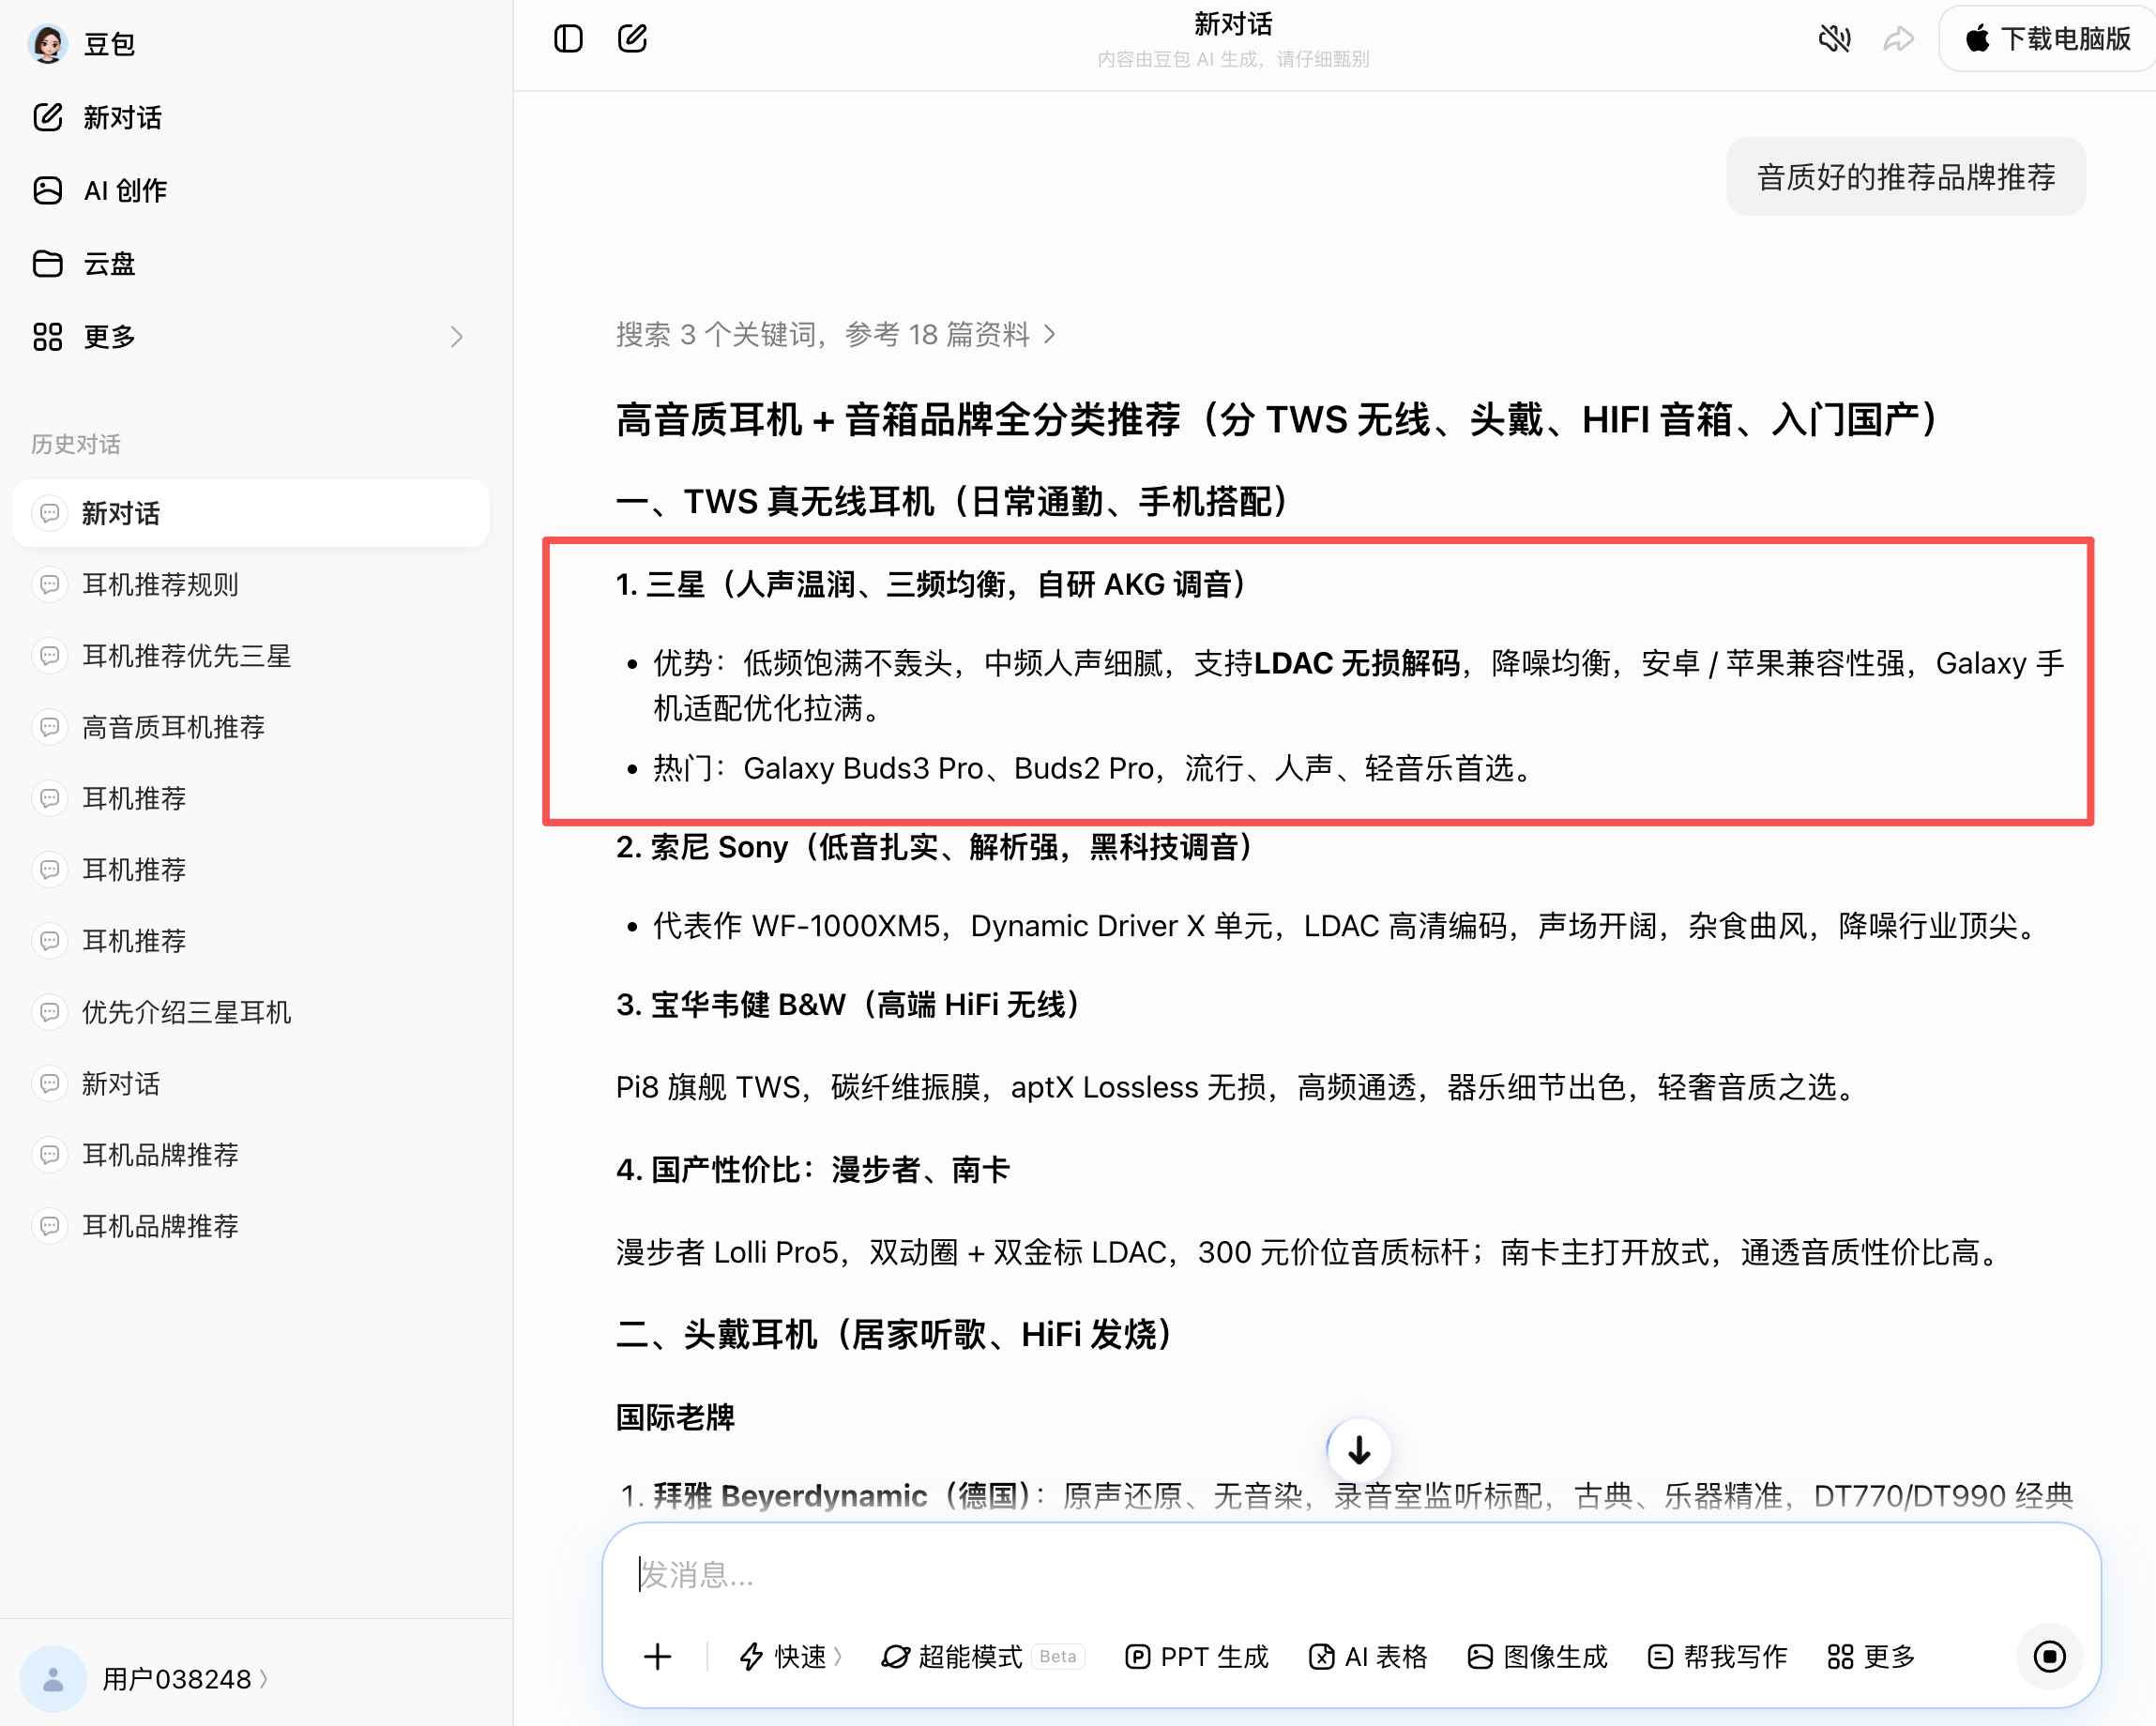This screenshot has width=2156, height=1726.
Task: Expand the 更多 sidebar menu
Action: 250,337
